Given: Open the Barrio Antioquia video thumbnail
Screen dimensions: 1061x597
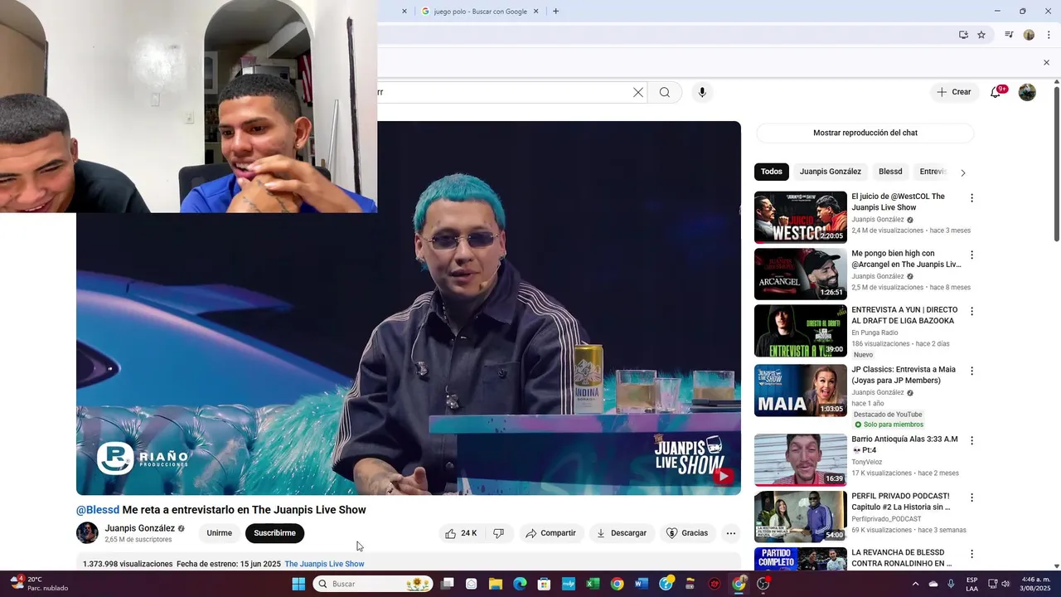Looking at the screenshot, I should coord(801,460).
